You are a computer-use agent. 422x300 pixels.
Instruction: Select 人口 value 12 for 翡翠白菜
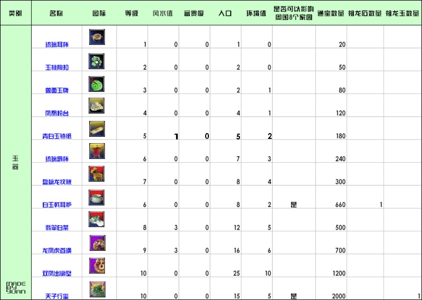point(237,228)
